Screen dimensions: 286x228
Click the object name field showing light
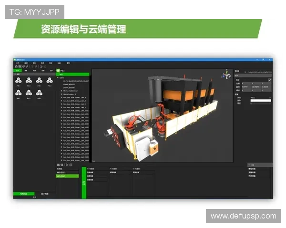tap(253, 75)
